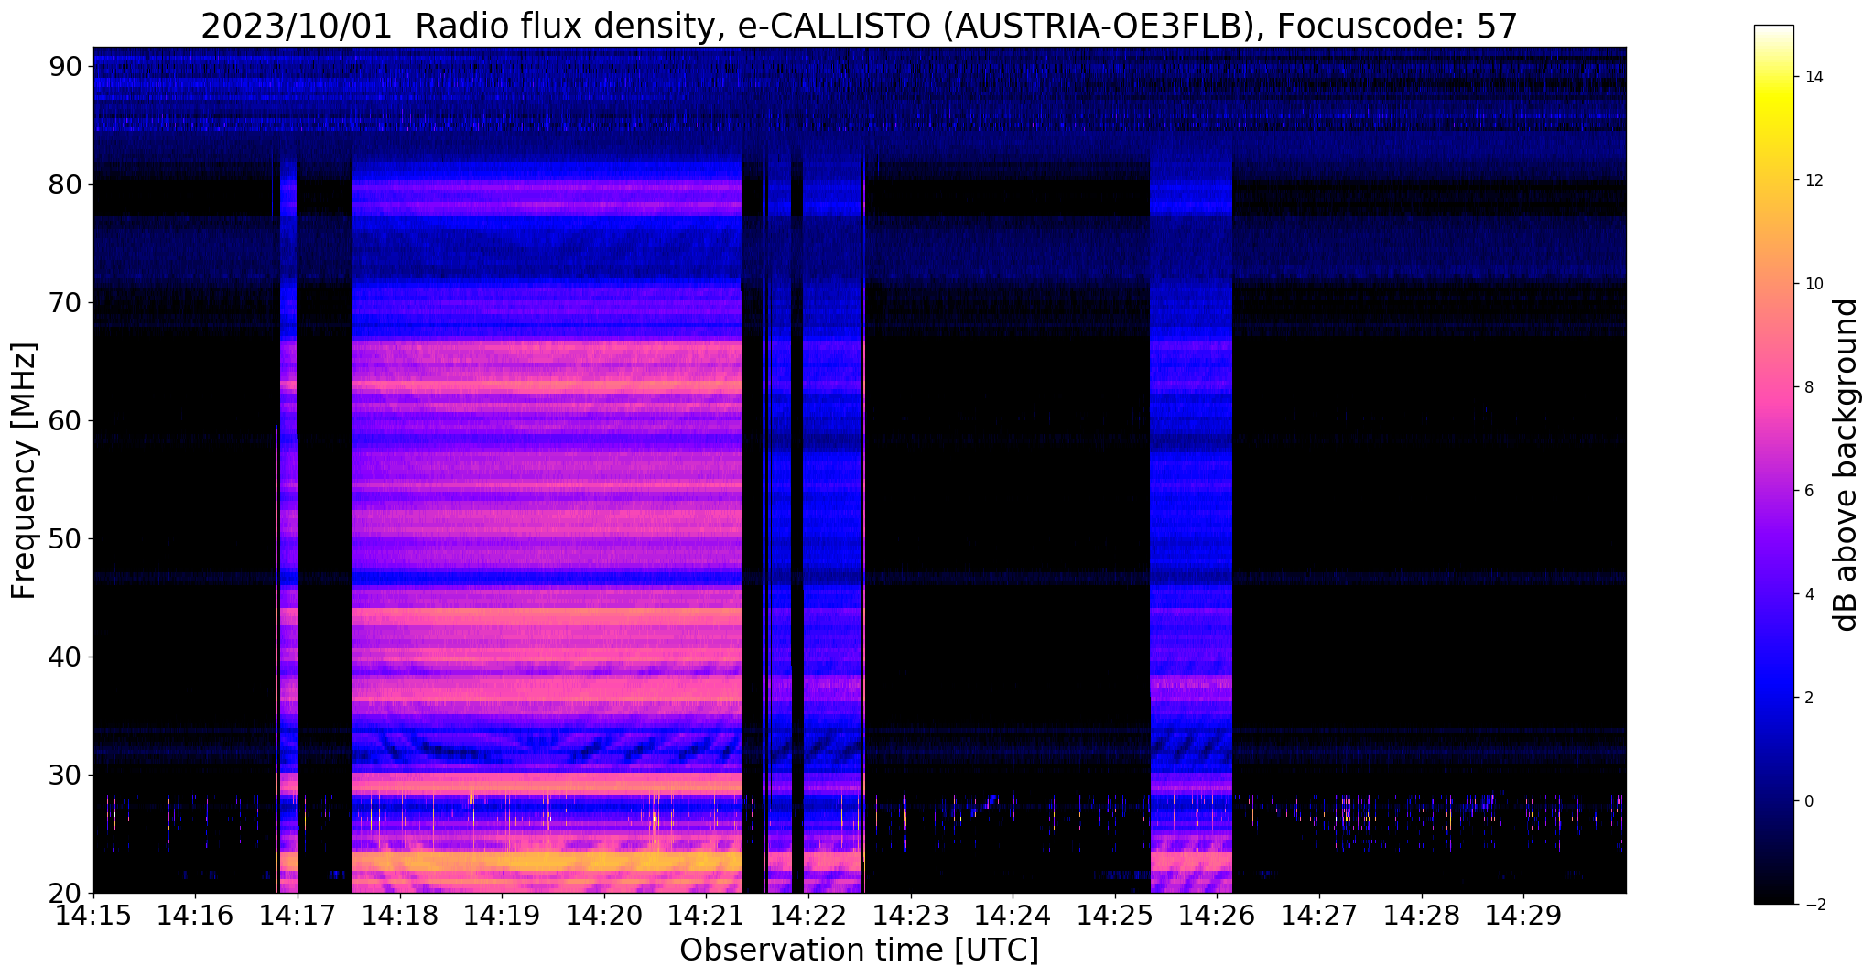
Task: Click the colorbar tick label 0
Action: coord(1808,801)
